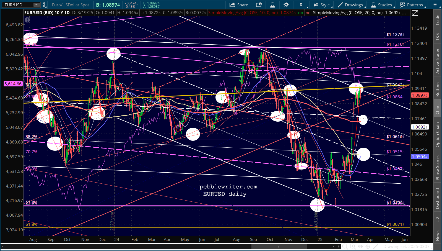This screenshot has width=442, height=251.
Task: Switch to the T&S side tab
Action: 438,37
